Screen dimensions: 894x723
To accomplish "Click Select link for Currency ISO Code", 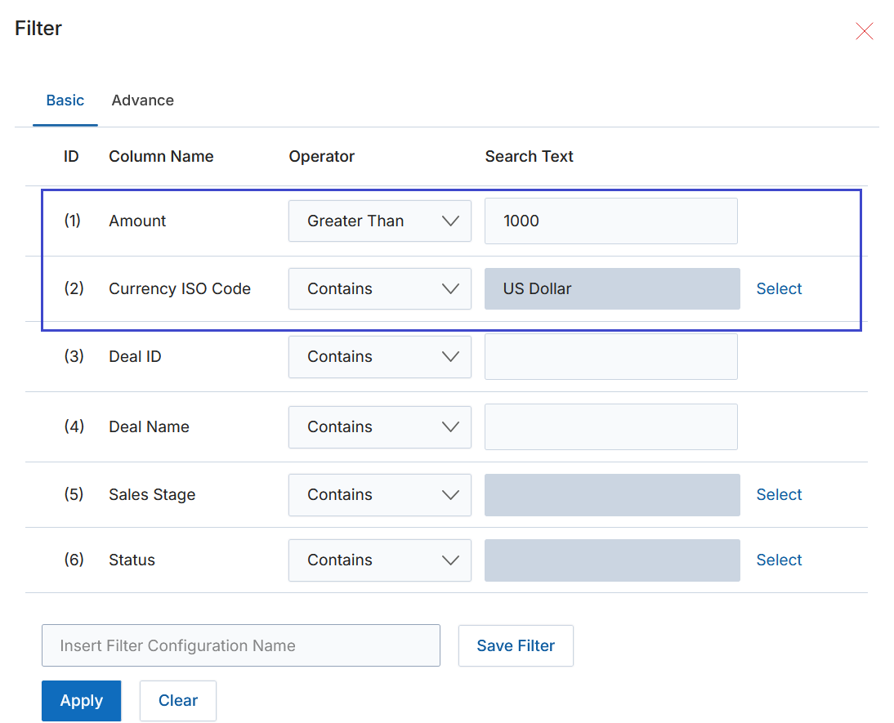I will tap(779, 288).
